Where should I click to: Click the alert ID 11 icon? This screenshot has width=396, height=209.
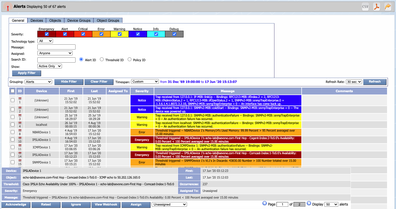(x=20, y=146)
